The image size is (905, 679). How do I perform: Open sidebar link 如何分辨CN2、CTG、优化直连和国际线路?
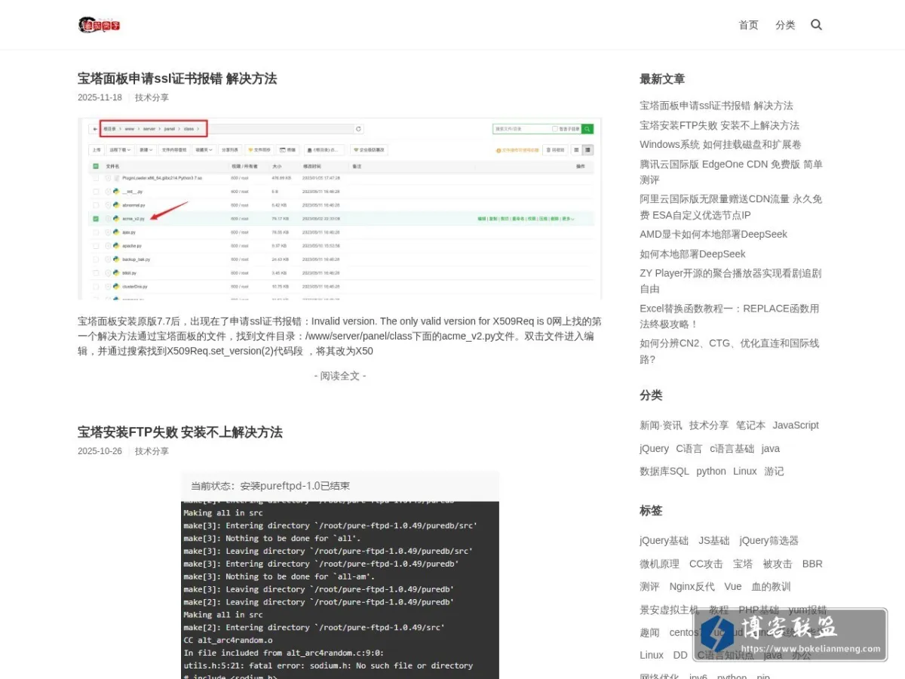tap(729, 351)
